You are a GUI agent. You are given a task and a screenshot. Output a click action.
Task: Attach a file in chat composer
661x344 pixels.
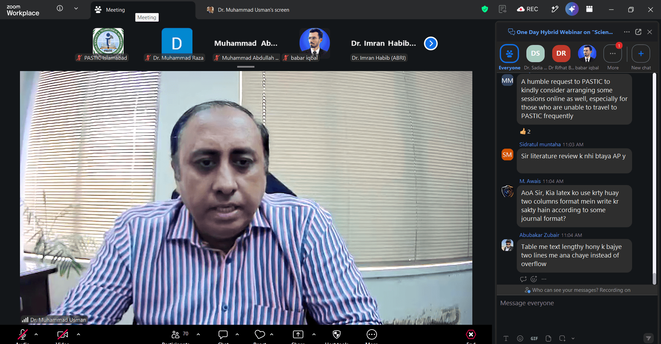click(548, 339)
